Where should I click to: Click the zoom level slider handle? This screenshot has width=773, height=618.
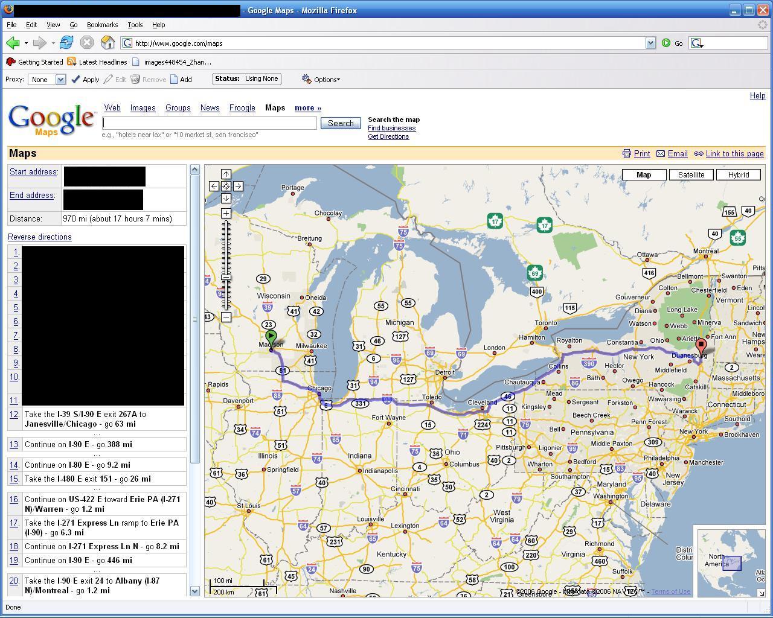226,277
